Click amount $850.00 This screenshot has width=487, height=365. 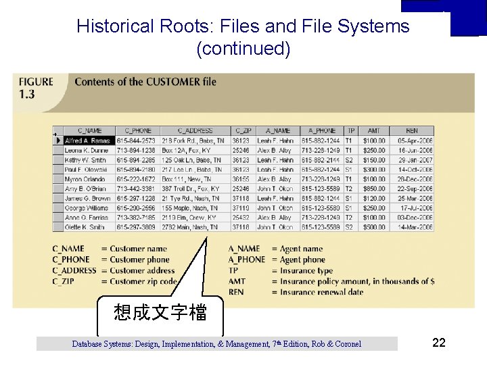click(374, 189)
